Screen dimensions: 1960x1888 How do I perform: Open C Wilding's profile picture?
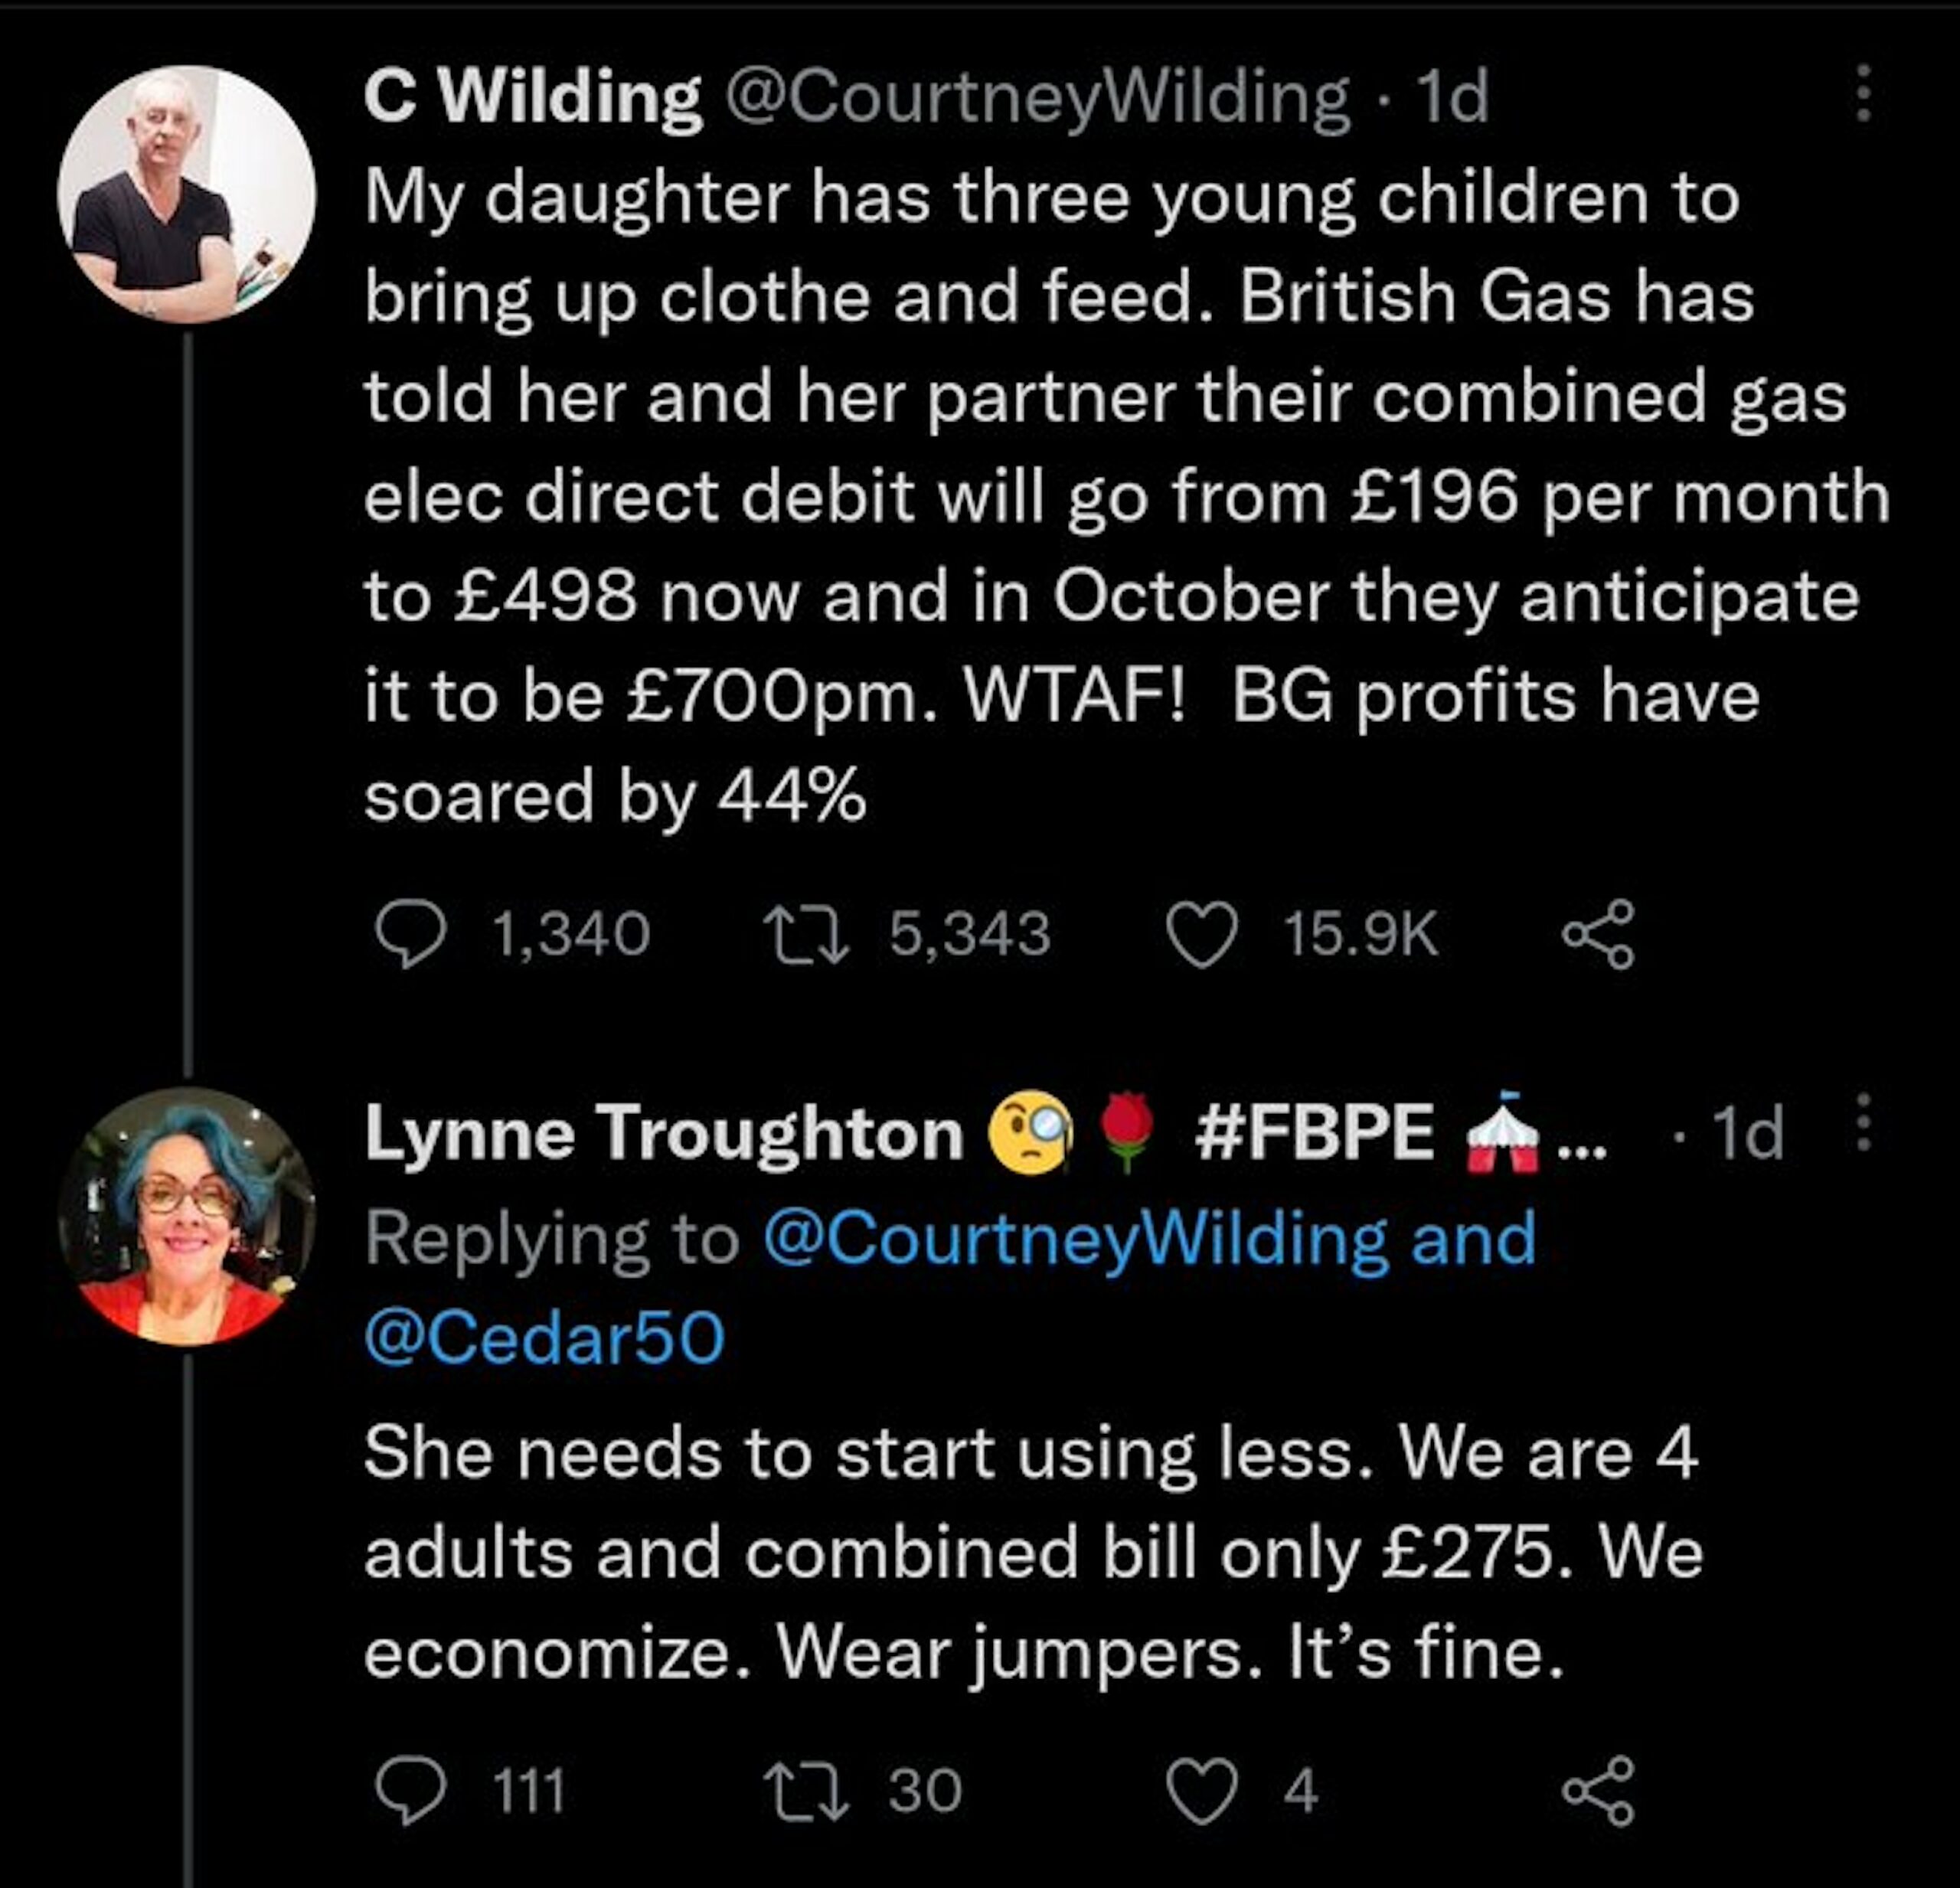[186, 194]
